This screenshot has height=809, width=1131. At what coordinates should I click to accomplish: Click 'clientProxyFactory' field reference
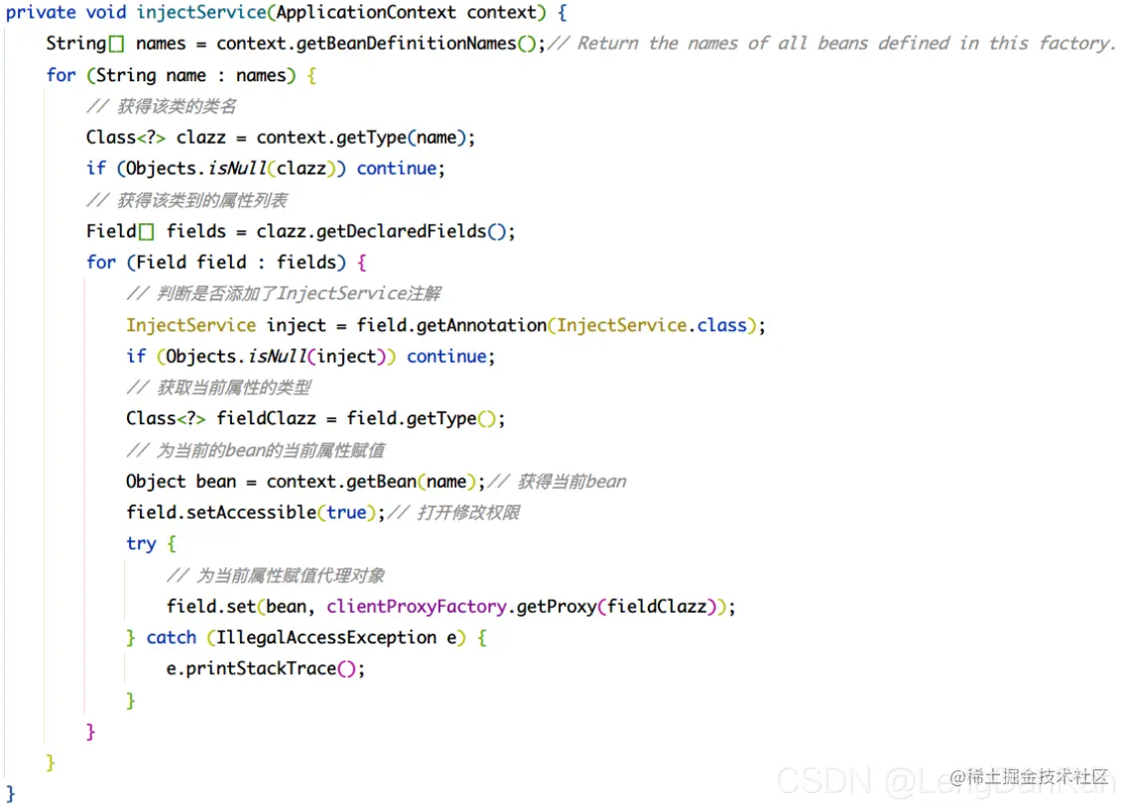(417, 606)
